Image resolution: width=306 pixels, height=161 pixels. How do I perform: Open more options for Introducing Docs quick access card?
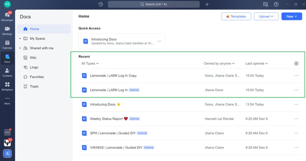(x=159, y=41)
